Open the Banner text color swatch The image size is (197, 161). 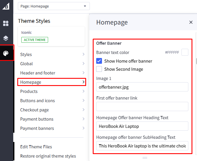185,52
